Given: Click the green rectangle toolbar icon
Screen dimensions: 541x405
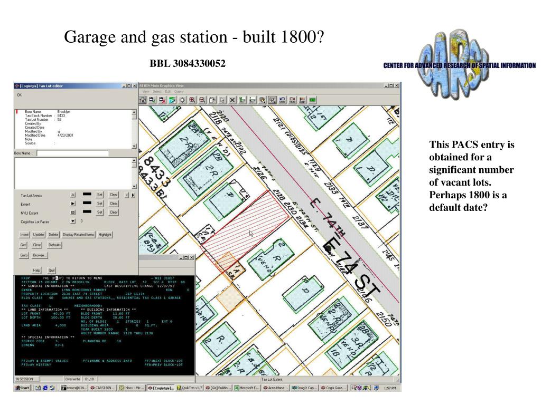Looking at the screenshot, I should tap(312, 100).
